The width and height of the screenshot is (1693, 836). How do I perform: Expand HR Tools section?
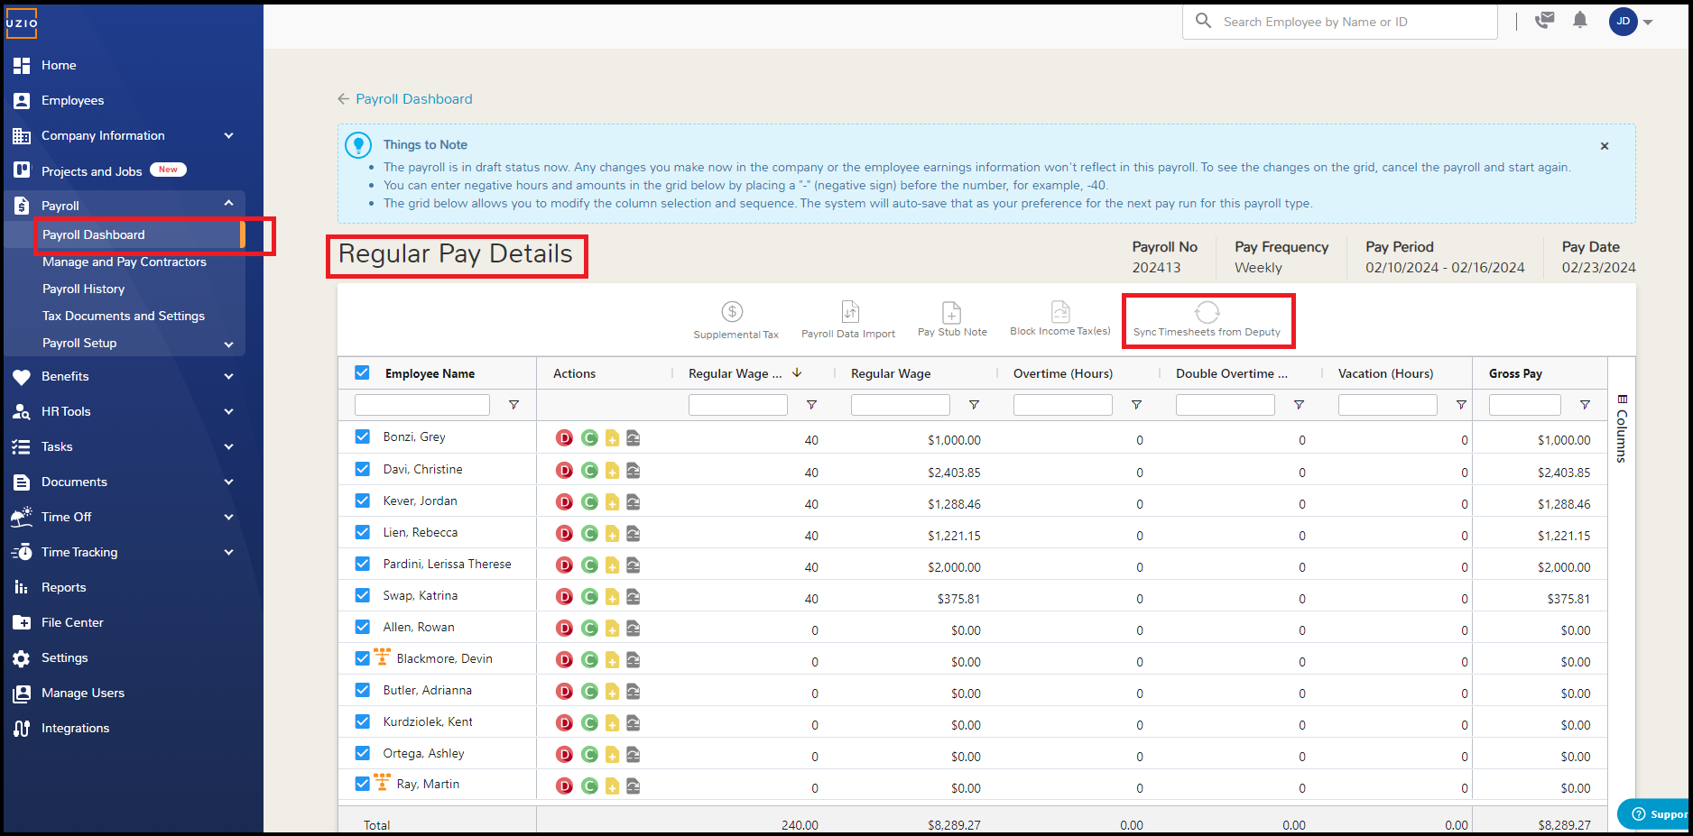[x=228, y=411]
